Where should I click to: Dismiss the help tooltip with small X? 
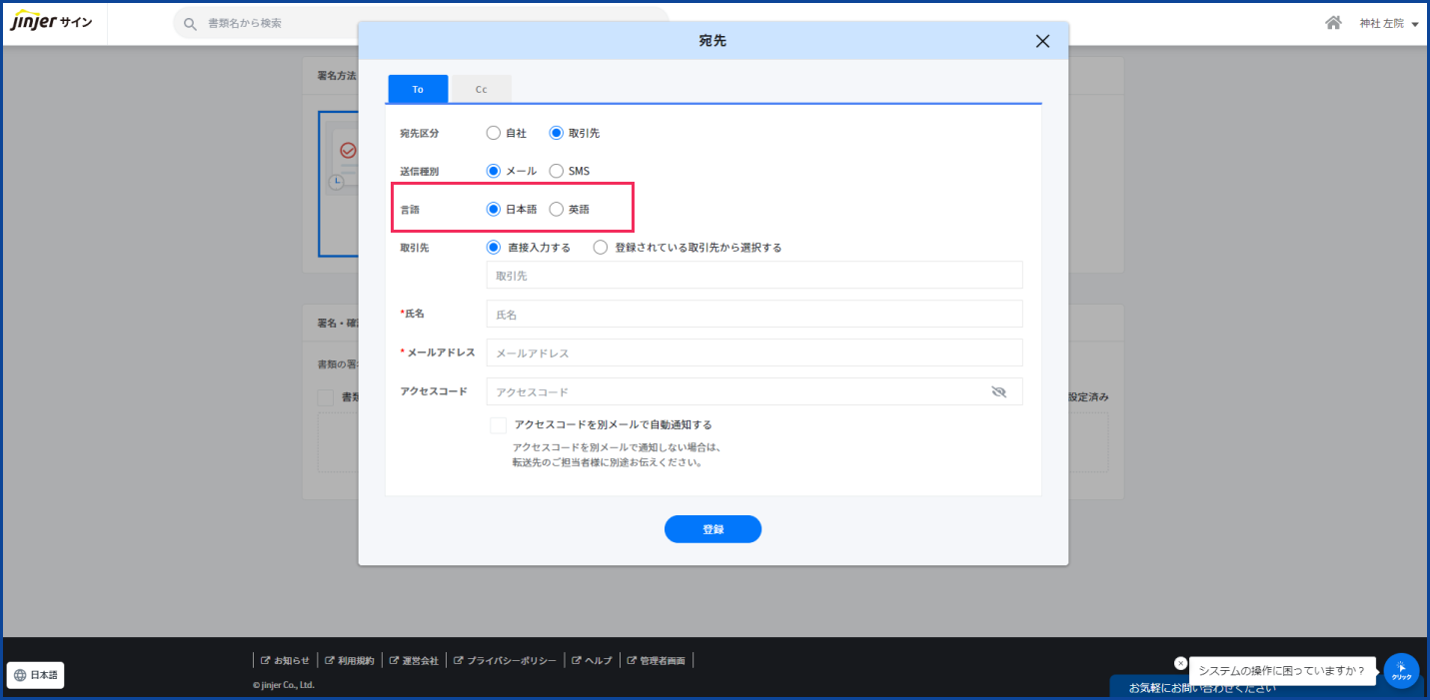pos(1180,663)
